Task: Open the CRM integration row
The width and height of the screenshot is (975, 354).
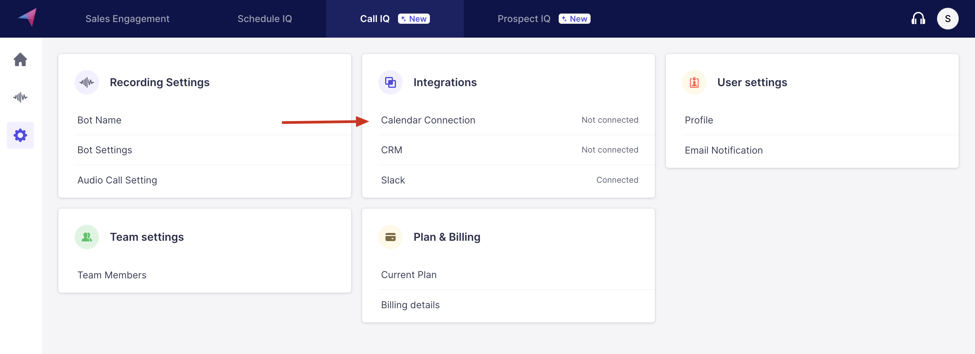Action: [392, 150]
